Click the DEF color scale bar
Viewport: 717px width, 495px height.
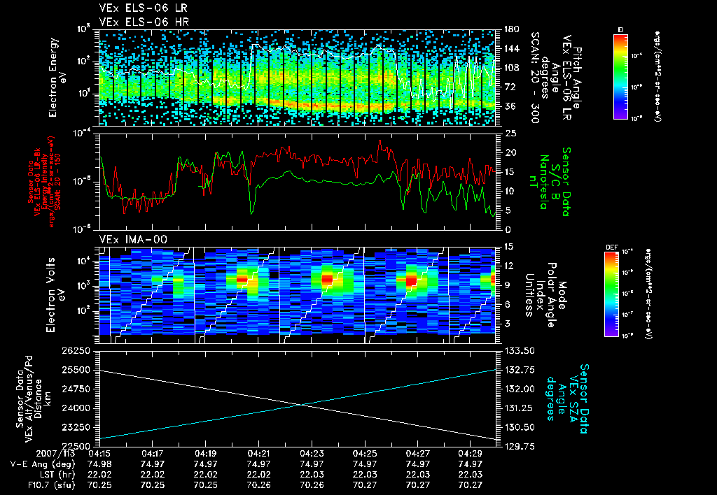click(611, 294)
